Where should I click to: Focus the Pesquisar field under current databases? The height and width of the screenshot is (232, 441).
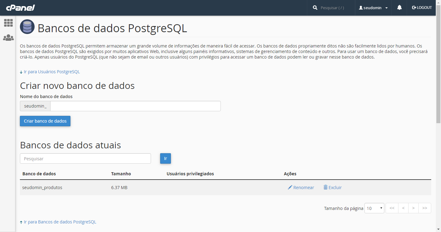click(x=85, y=158)
